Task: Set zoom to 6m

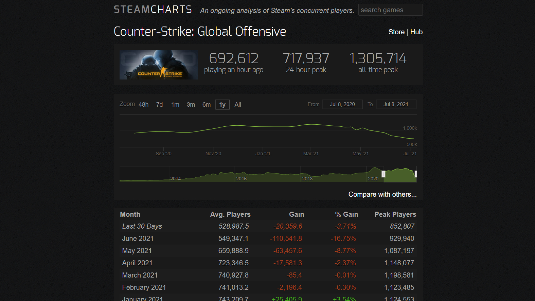Action: tap(207, 105)
